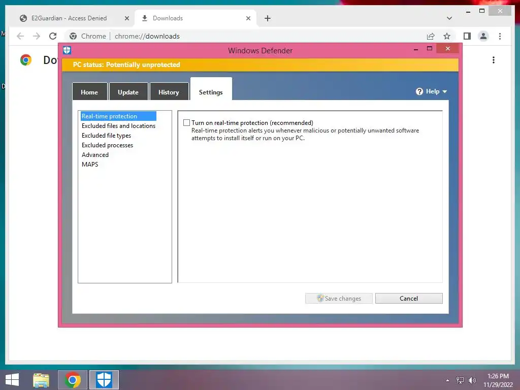This screenshot has height=390, width=520.
Task: Open a new Chrome tab
Action: point(268,18)
